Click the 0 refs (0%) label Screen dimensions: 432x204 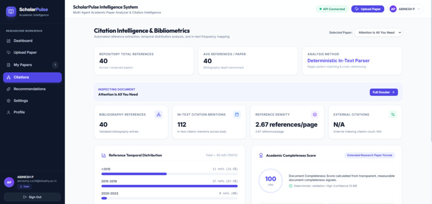[228, 193]
